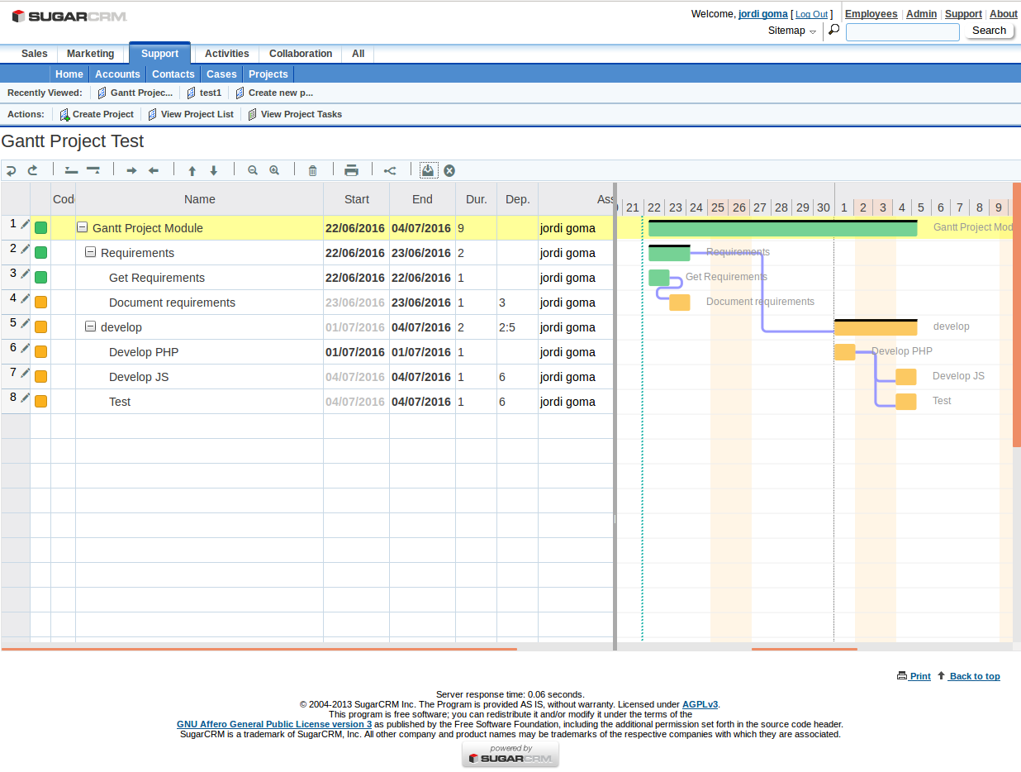Click the orange horizontal scrollbar under the task grid
The image size is (1021, 772).
pos(259,649)
